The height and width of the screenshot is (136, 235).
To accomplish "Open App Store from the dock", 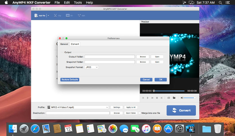I will pyautogui.click(x=168, y=129).
